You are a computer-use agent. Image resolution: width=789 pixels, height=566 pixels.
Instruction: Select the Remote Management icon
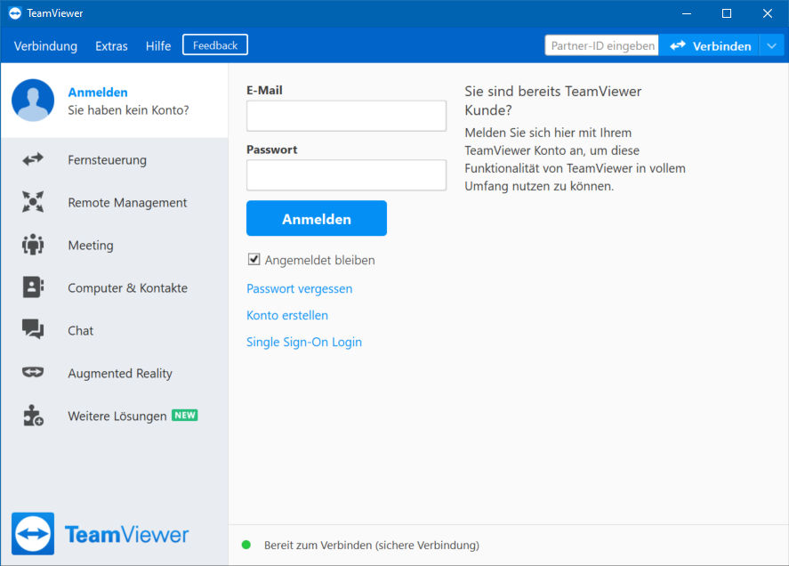tap(33, 202)
